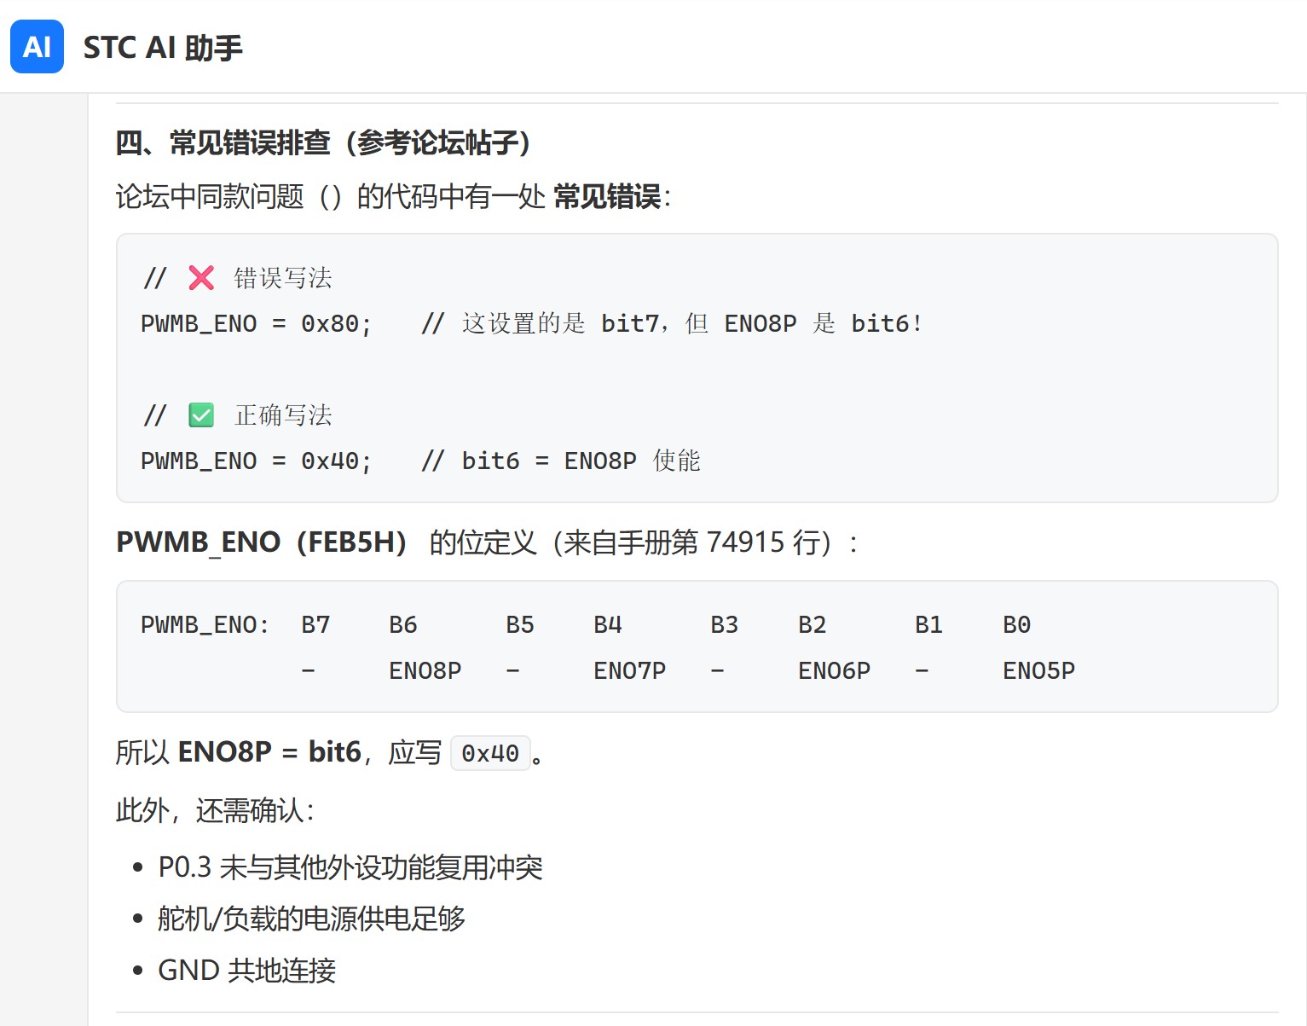Click the bold 常见错误 text

pyautogui.click(x=607, y=197)
